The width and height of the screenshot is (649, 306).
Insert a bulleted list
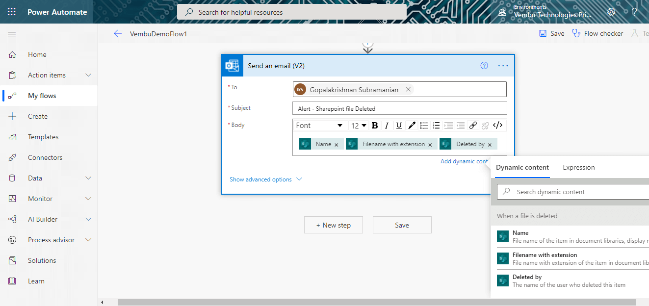[x=424, y=126]
